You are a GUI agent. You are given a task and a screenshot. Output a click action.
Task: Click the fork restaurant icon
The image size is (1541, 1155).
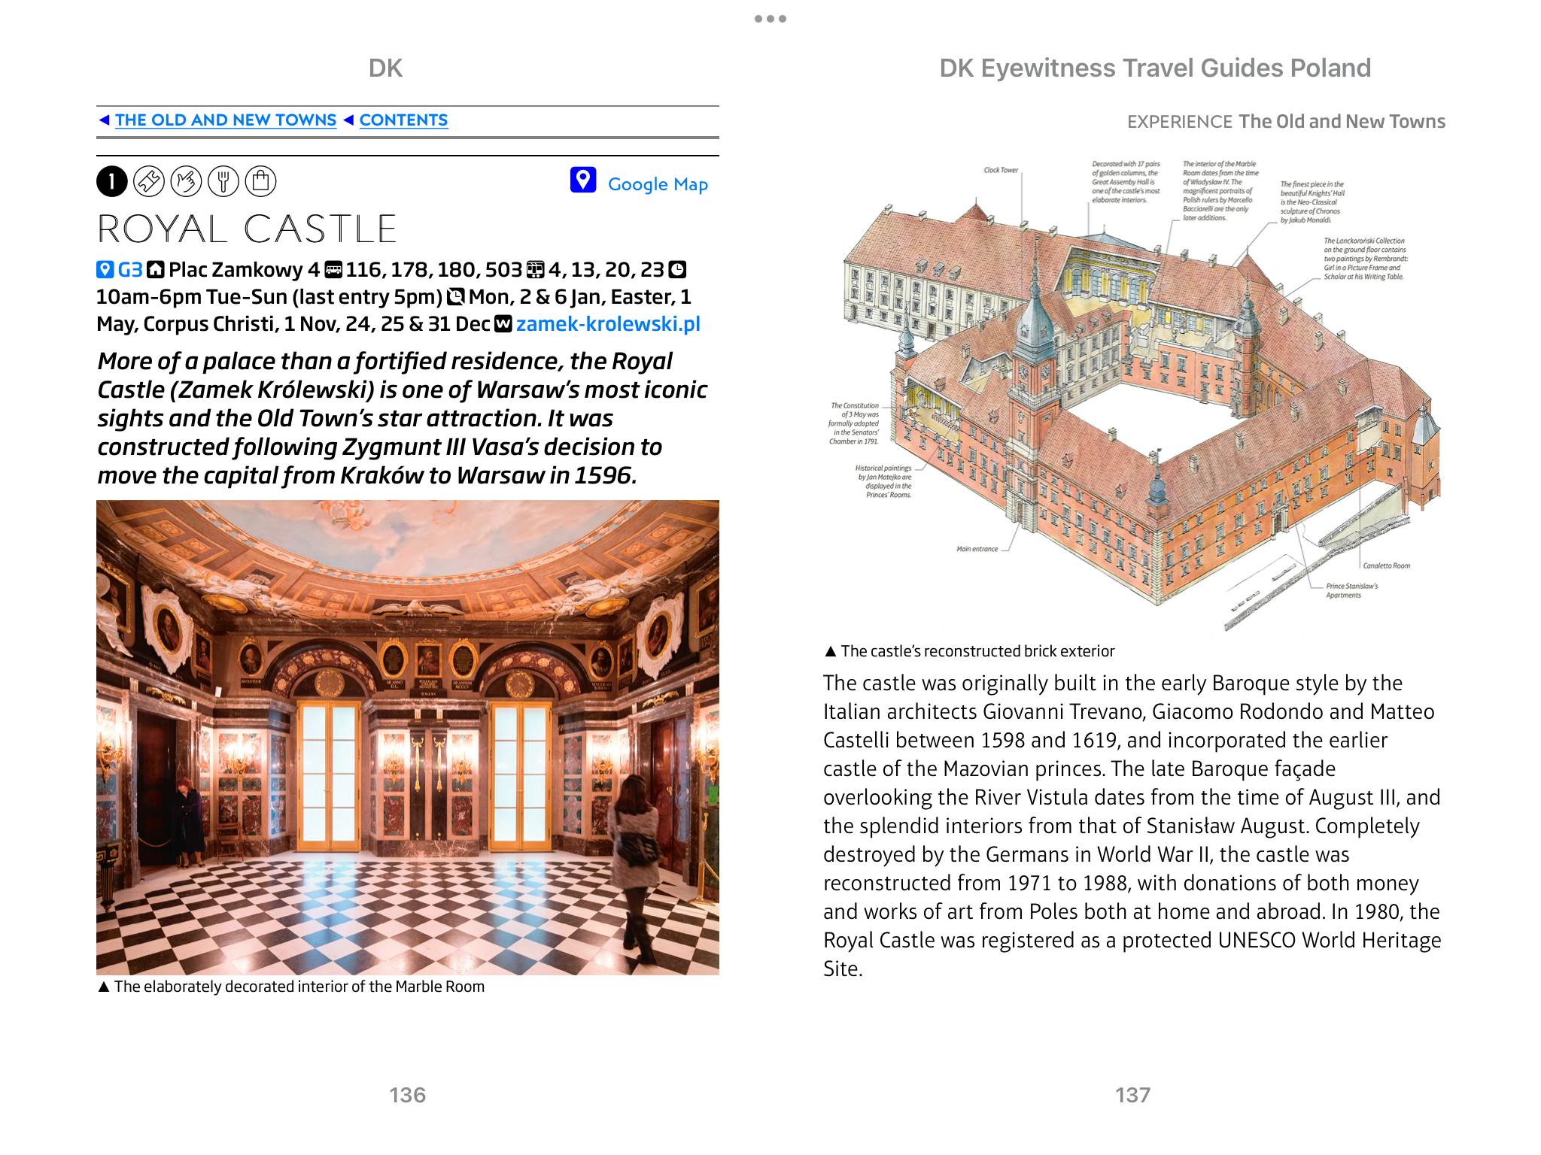coord(223,181)
